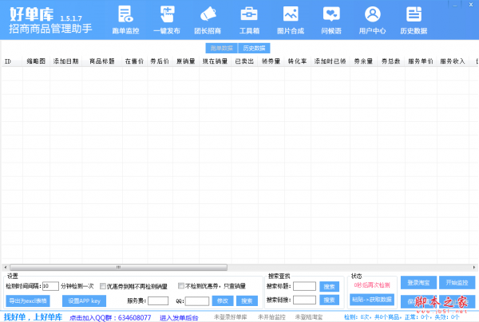Open the 进入发单后台 link
The height and width of the screenshot is (322, 479).
(179, 318)
